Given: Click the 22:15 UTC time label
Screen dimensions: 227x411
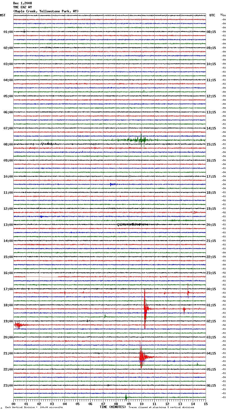Looking at the screenshot, I should pyautogui.click(x=211, y=257).
